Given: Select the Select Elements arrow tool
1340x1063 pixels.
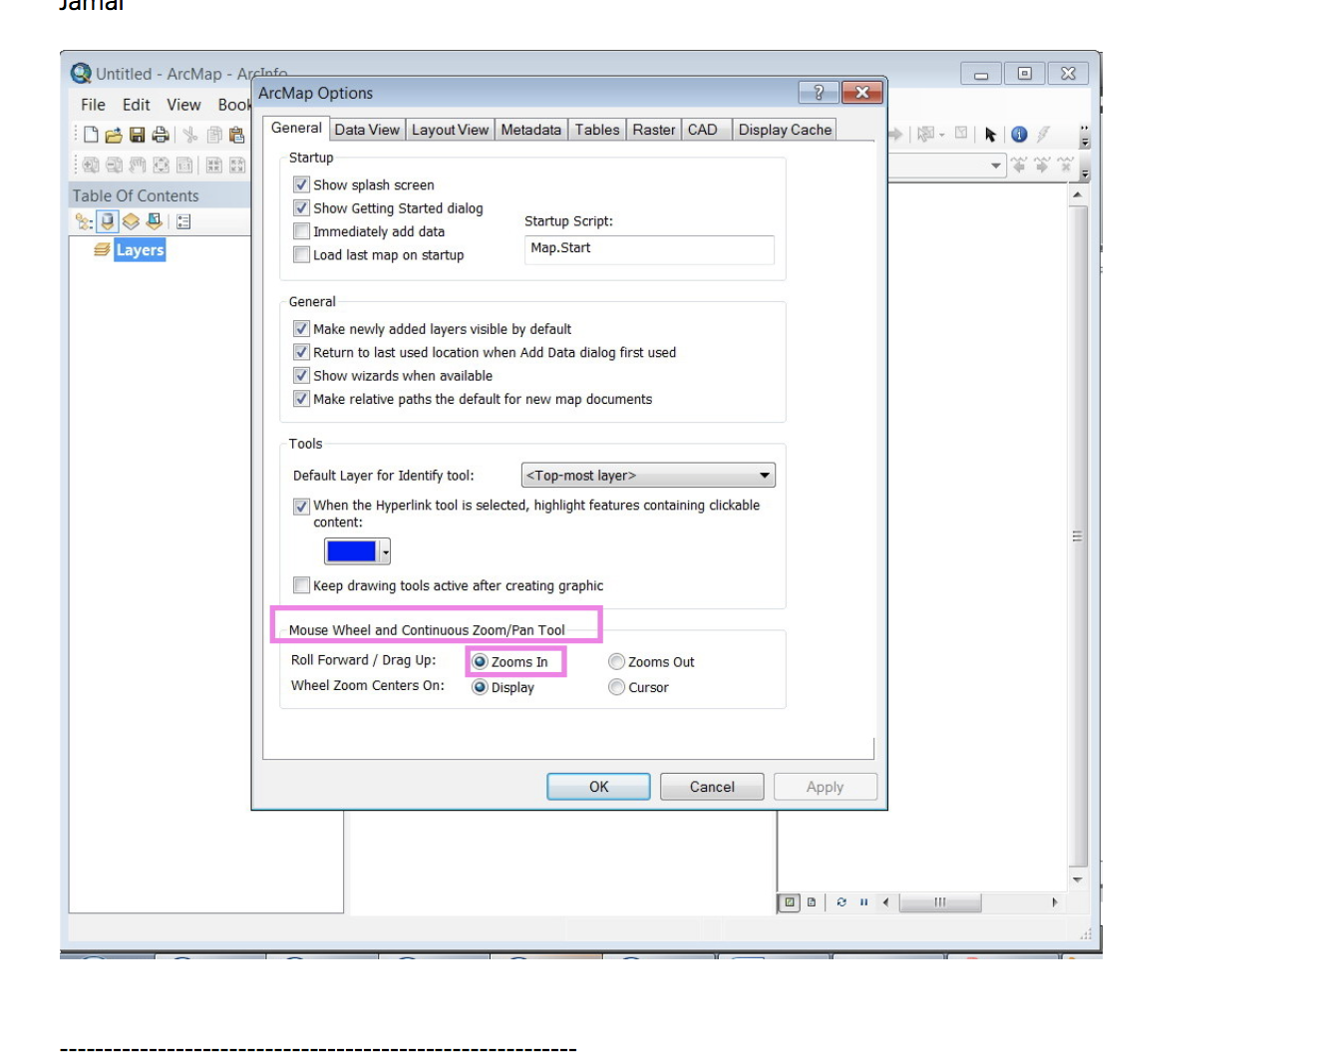Looking at the screenshot, I should tap(990, 135).
